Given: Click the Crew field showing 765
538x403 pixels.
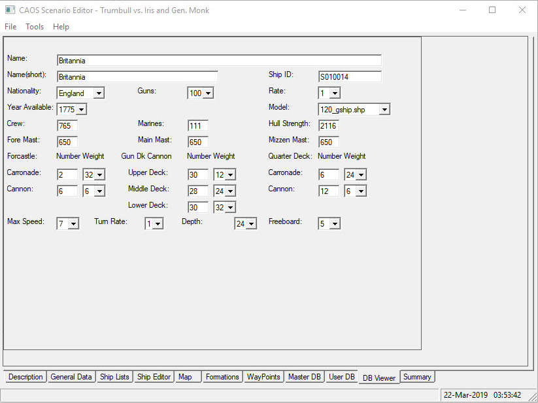Looking at the screenshot, I should (67, 126).
